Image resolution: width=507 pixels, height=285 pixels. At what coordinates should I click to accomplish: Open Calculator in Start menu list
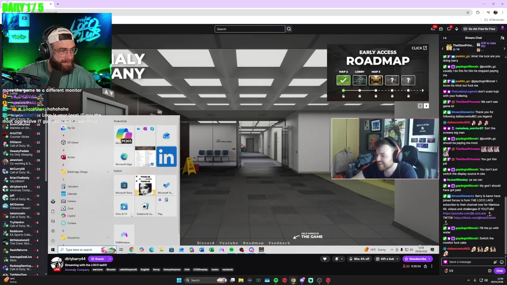coord(72,186)
